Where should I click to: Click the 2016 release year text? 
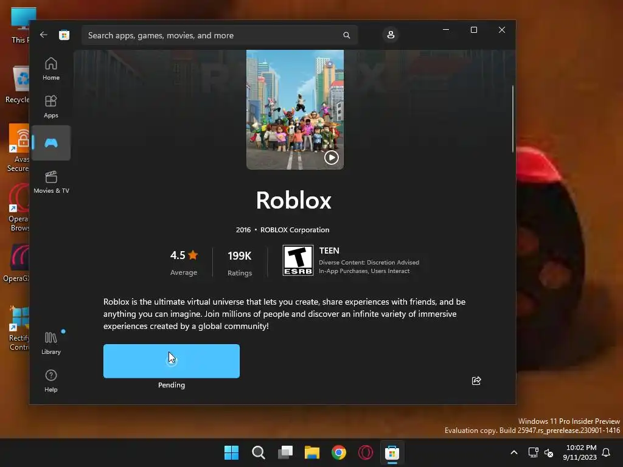click(243, 230)
